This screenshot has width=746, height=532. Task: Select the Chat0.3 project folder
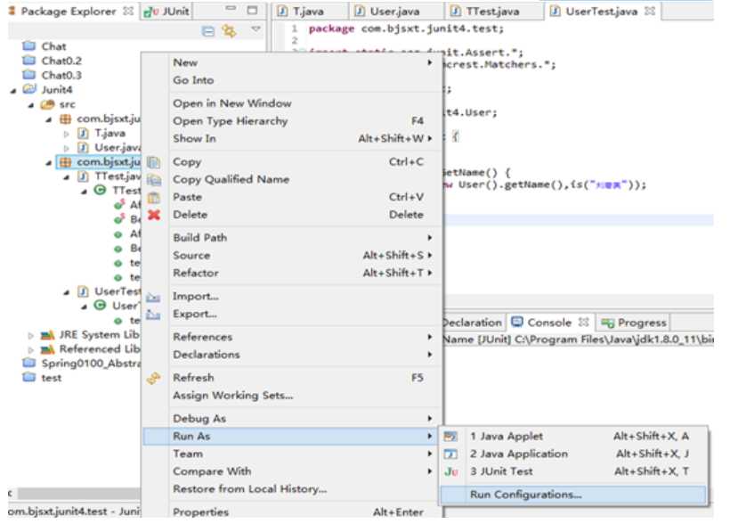[x=52, y=75]
